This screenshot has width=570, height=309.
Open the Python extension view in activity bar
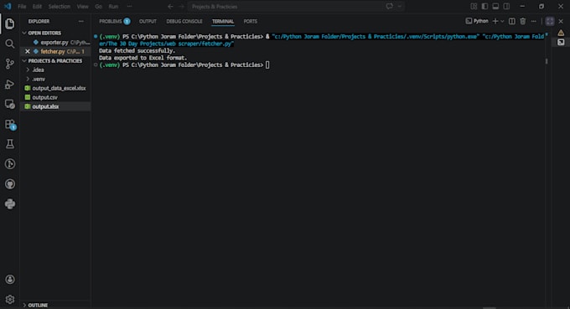[x=10, y=204]
